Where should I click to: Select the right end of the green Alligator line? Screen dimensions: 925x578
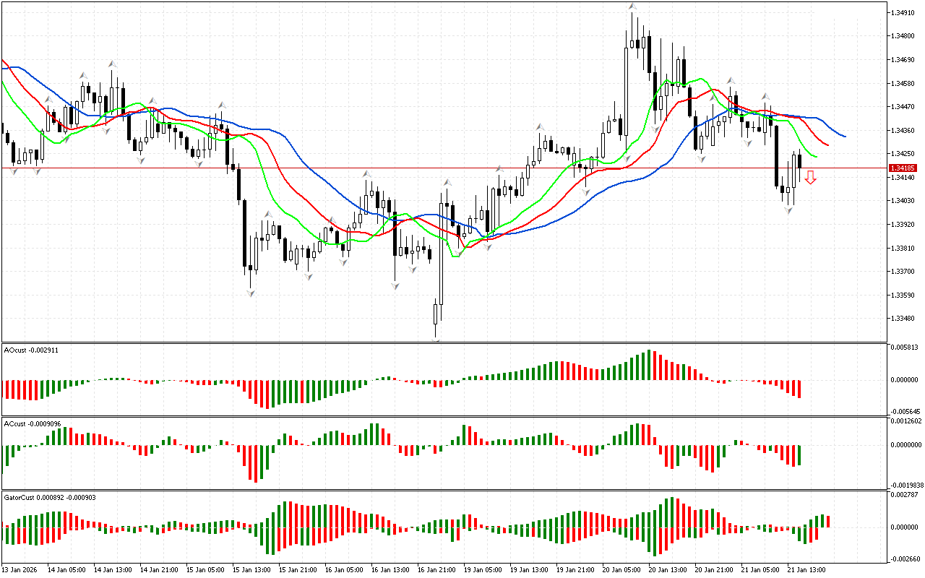(816, 156)
